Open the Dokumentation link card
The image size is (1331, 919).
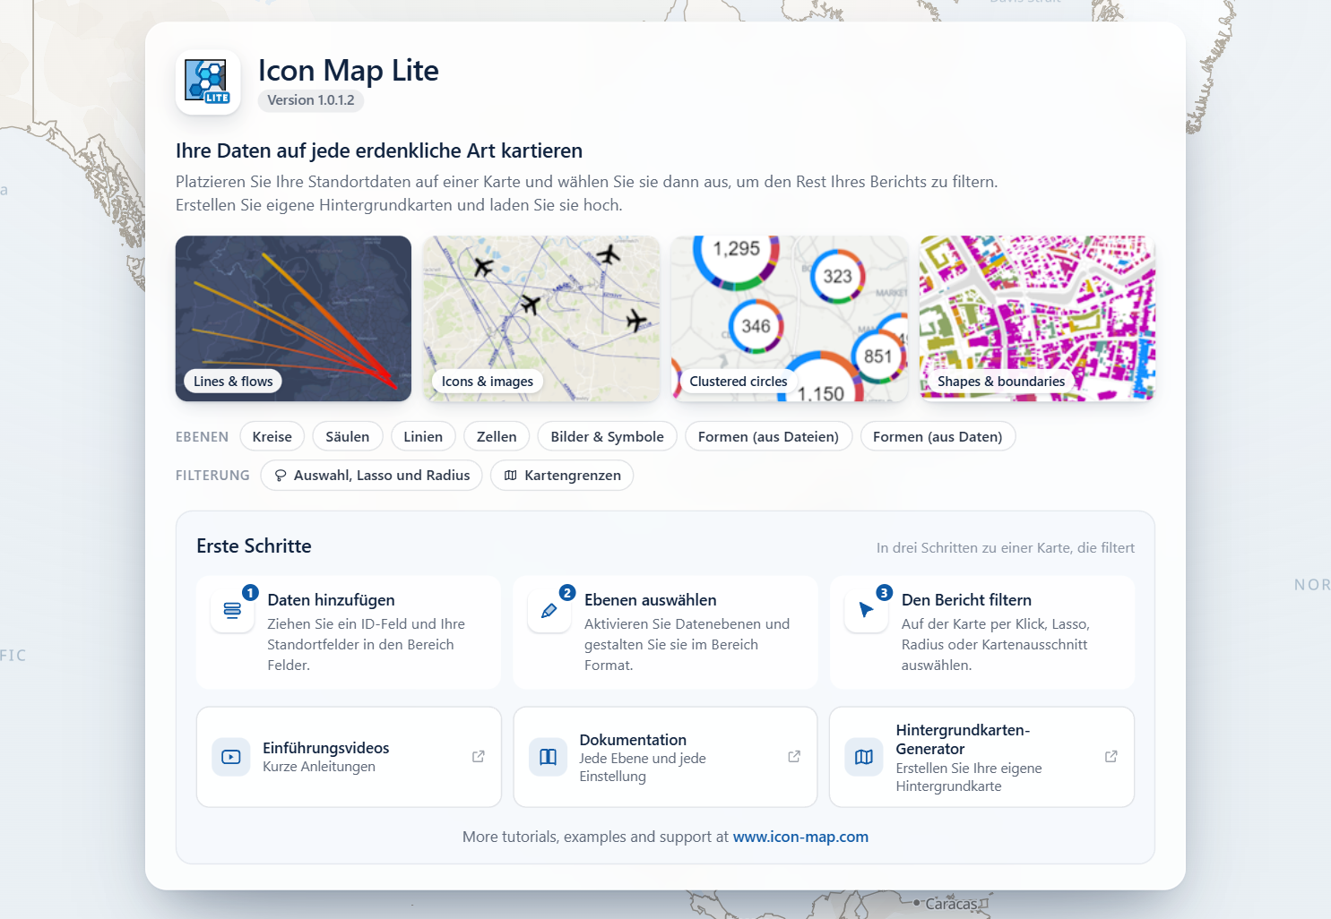click(665, 757)
